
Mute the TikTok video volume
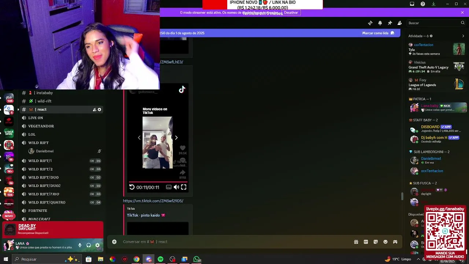click(176, 187)
